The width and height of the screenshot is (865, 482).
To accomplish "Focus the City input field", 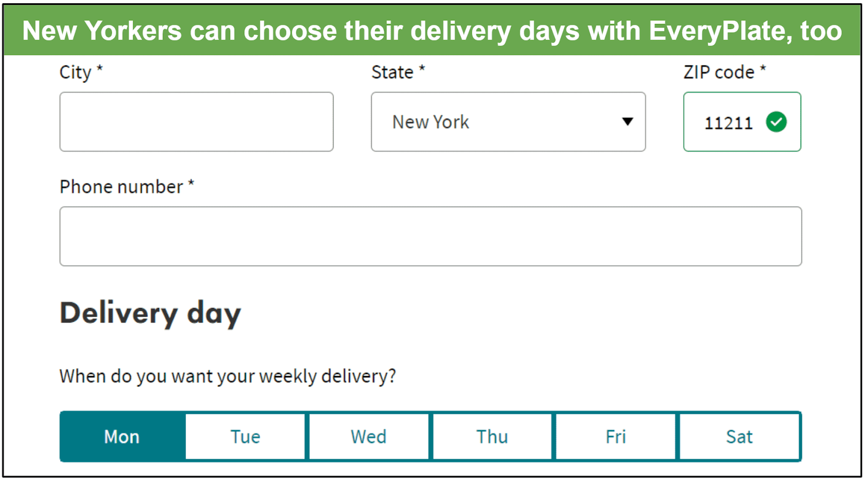I will click(196, 122).
